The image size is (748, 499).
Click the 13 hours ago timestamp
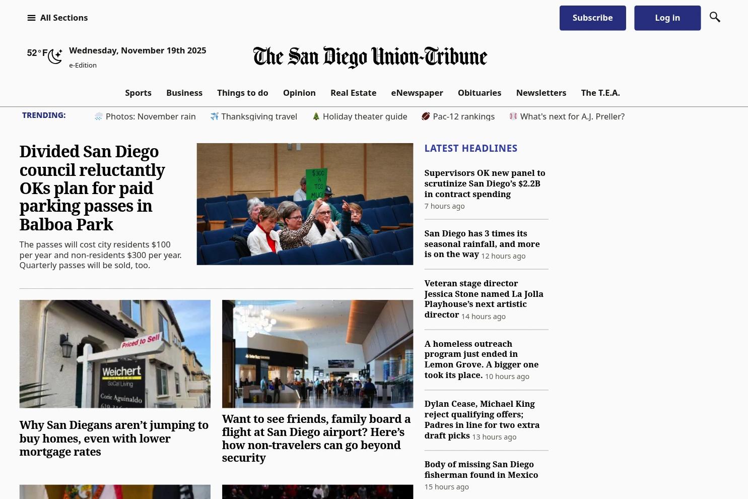494,437
